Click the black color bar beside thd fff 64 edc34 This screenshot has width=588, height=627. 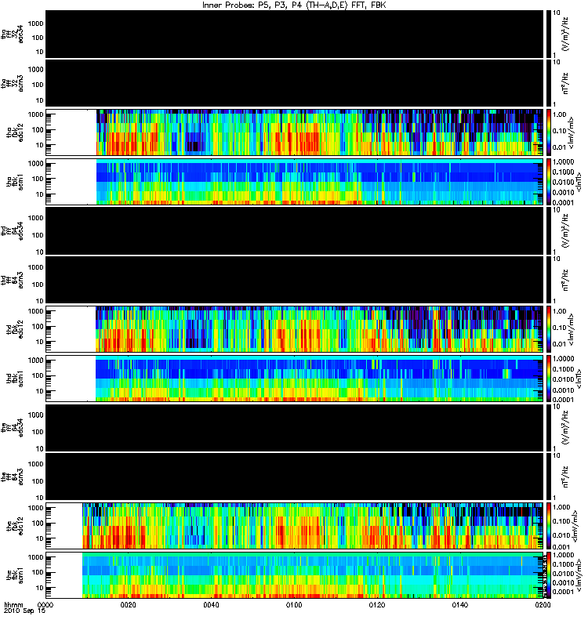click(x=548, y=230)
